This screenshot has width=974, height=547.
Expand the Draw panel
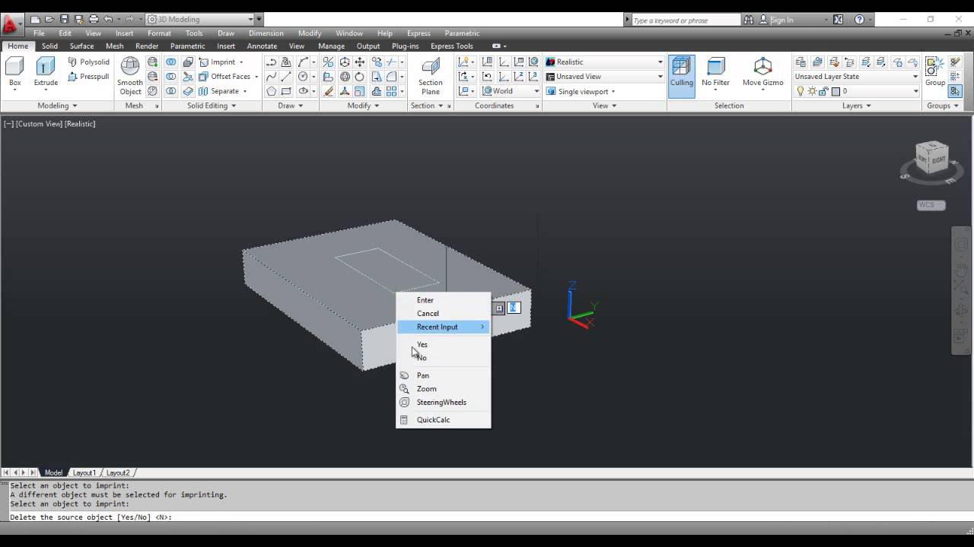[x=291, y=106]
